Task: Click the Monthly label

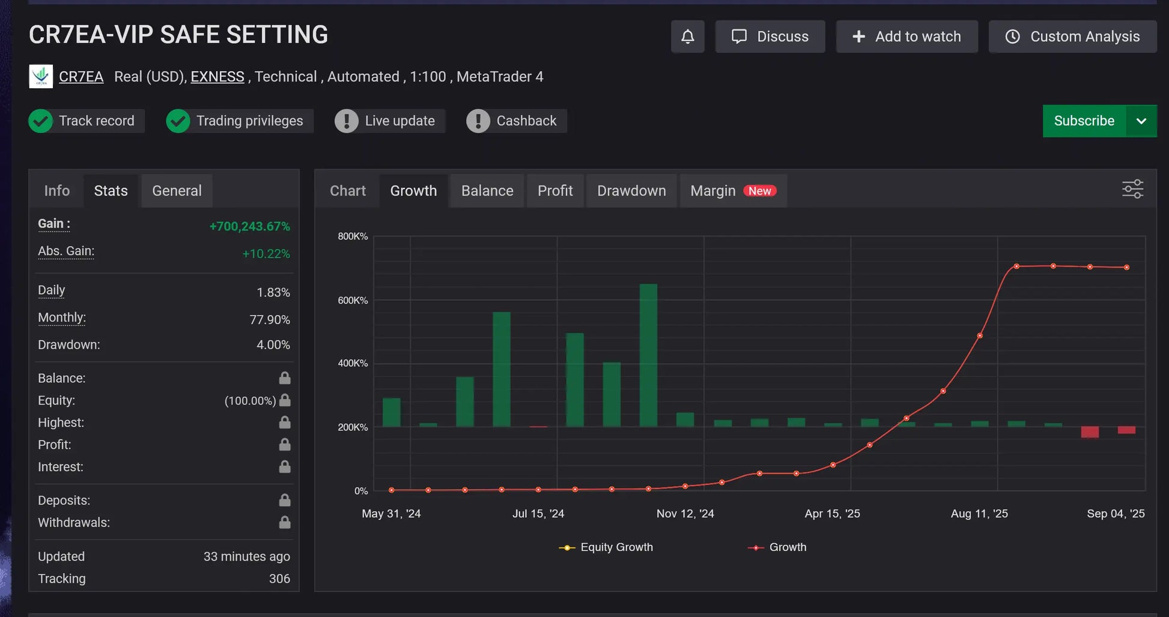Action: point(62,318)
